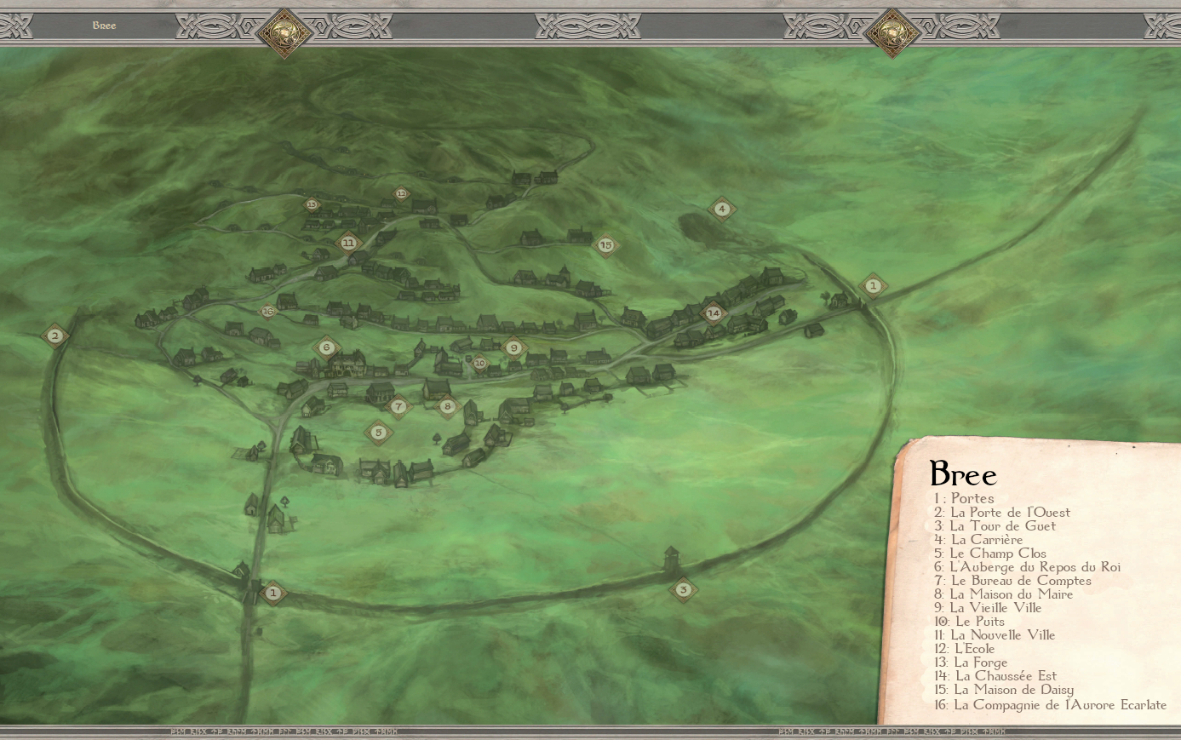
Task: Select map marker 11 in the new town
Action: pyautogui.click(x=348, y=243)
